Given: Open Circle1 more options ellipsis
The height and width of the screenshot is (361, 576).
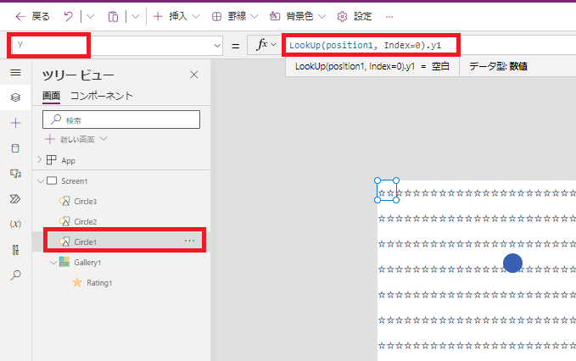Looking at the screenshot, I should [189, 241].
